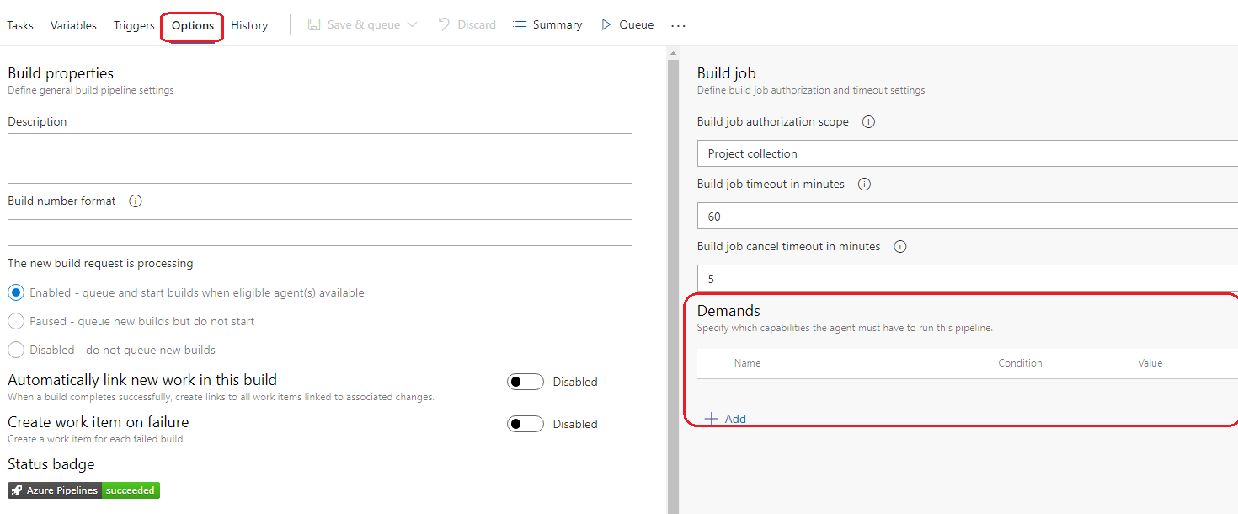Click the Discard undo arrow icon
Screen dimensions: 1238x514
445,25
